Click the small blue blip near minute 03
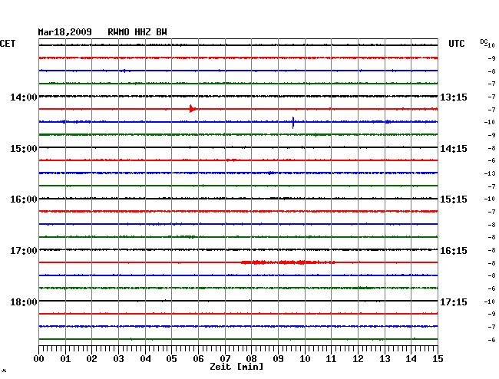 coord(124,71)
